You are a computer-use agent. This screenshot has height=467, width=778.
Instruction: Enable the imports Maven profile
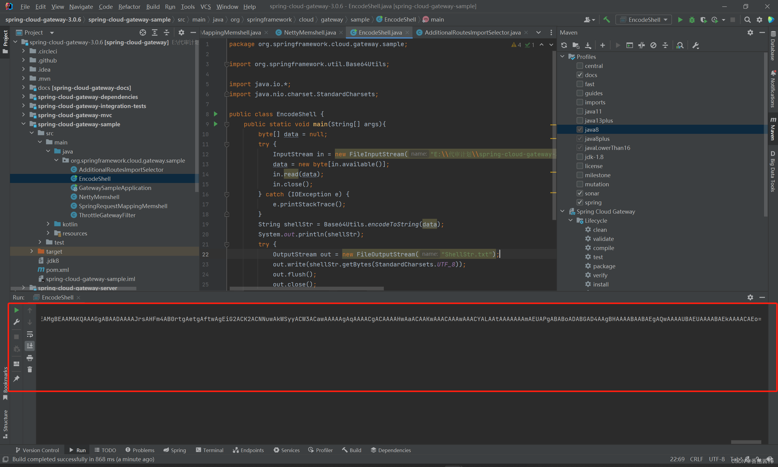click(580, 102)
